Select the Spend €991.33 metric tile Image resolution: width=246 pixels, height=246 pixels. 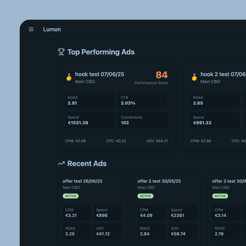[x=215, y=120]
